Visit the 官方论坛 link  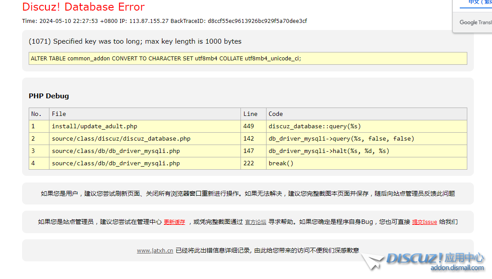point(255,222)
